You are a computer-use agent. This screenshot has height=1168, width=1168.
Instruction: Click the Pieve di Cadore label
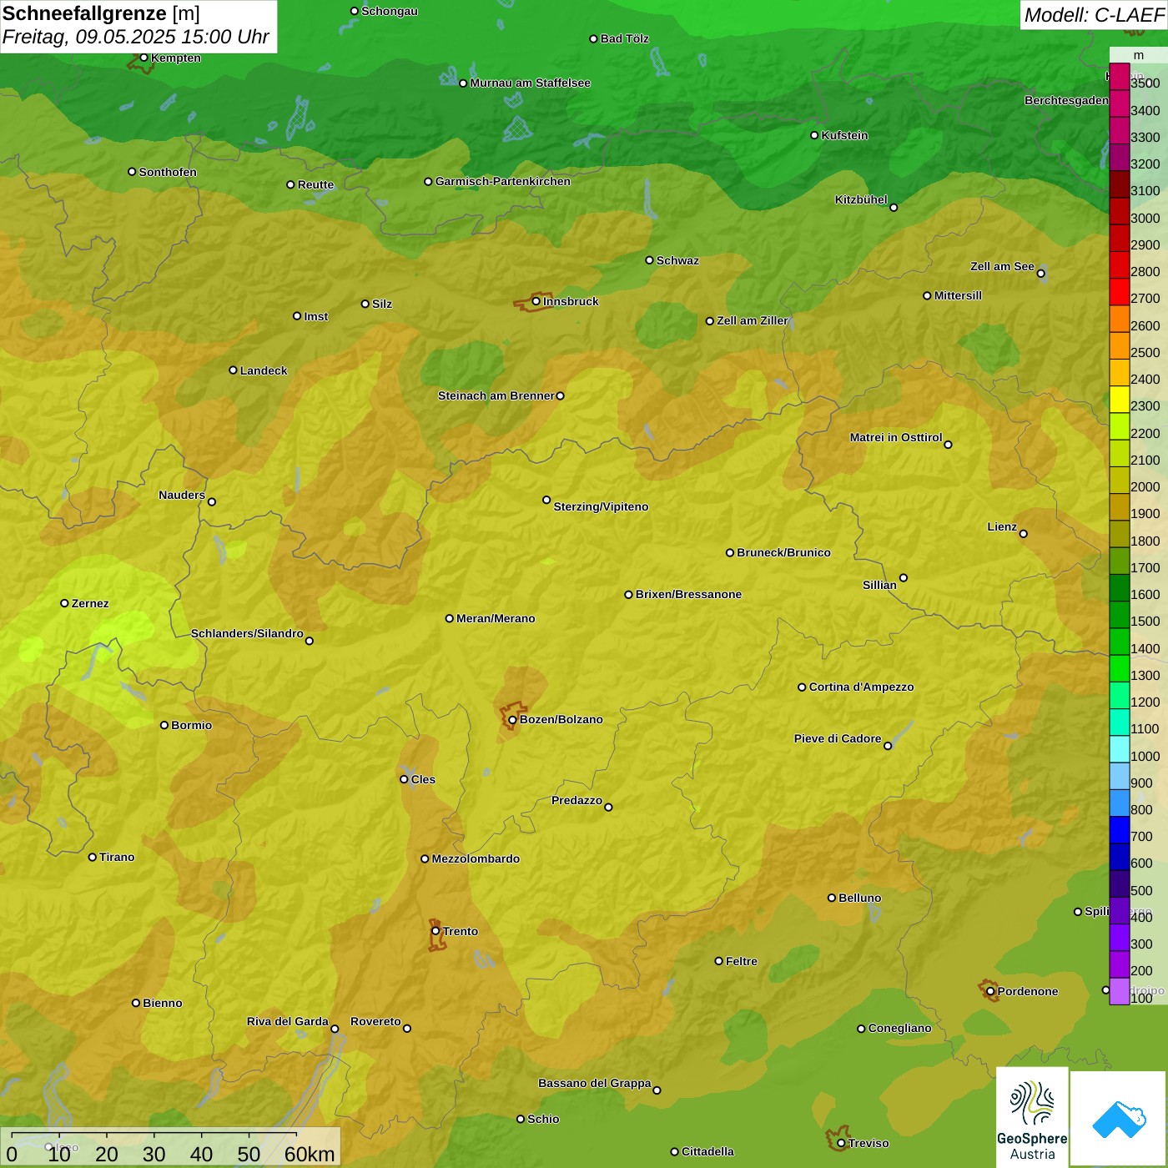pyautogui.click(x=838, y=738)
